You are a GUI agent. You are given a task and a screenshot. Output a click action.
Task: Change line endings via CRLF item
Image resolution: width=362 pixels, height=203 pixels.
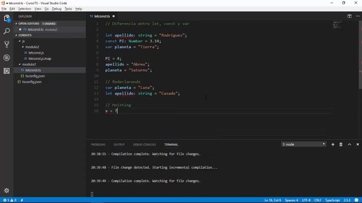(318, 200)
